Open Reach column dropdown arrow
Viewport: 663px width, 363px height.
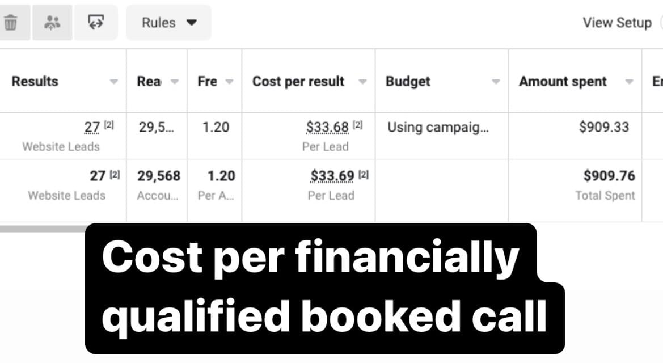click(175, 81)
